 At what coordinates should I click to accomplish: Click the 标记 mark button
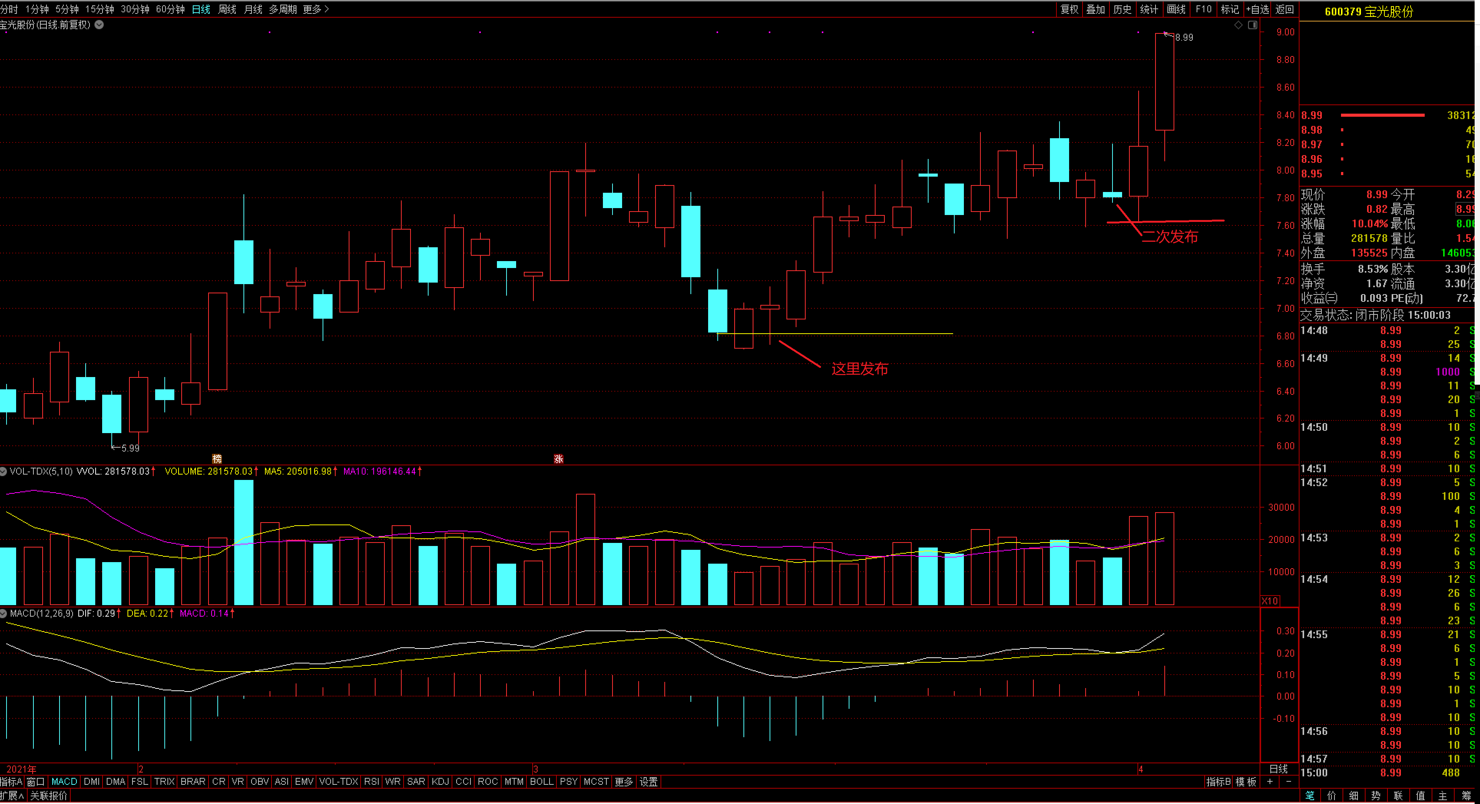pyautogui.click(x=1230, y=9)
